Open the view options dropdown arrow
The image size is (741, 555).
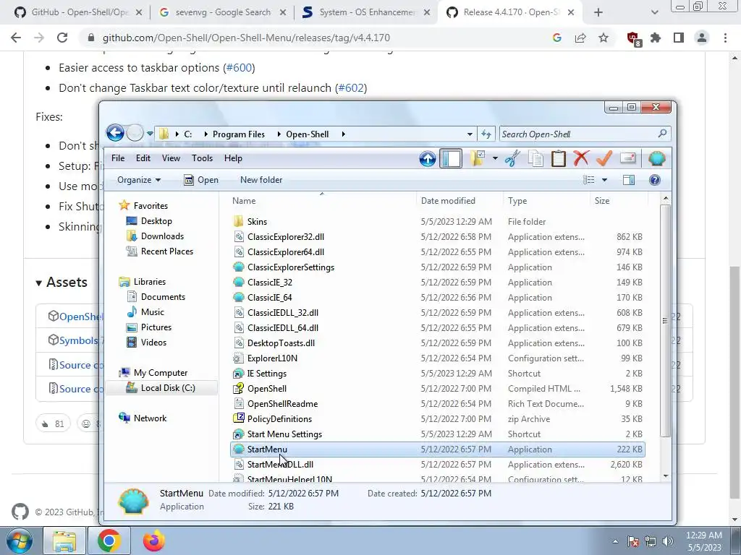point(604,180)
